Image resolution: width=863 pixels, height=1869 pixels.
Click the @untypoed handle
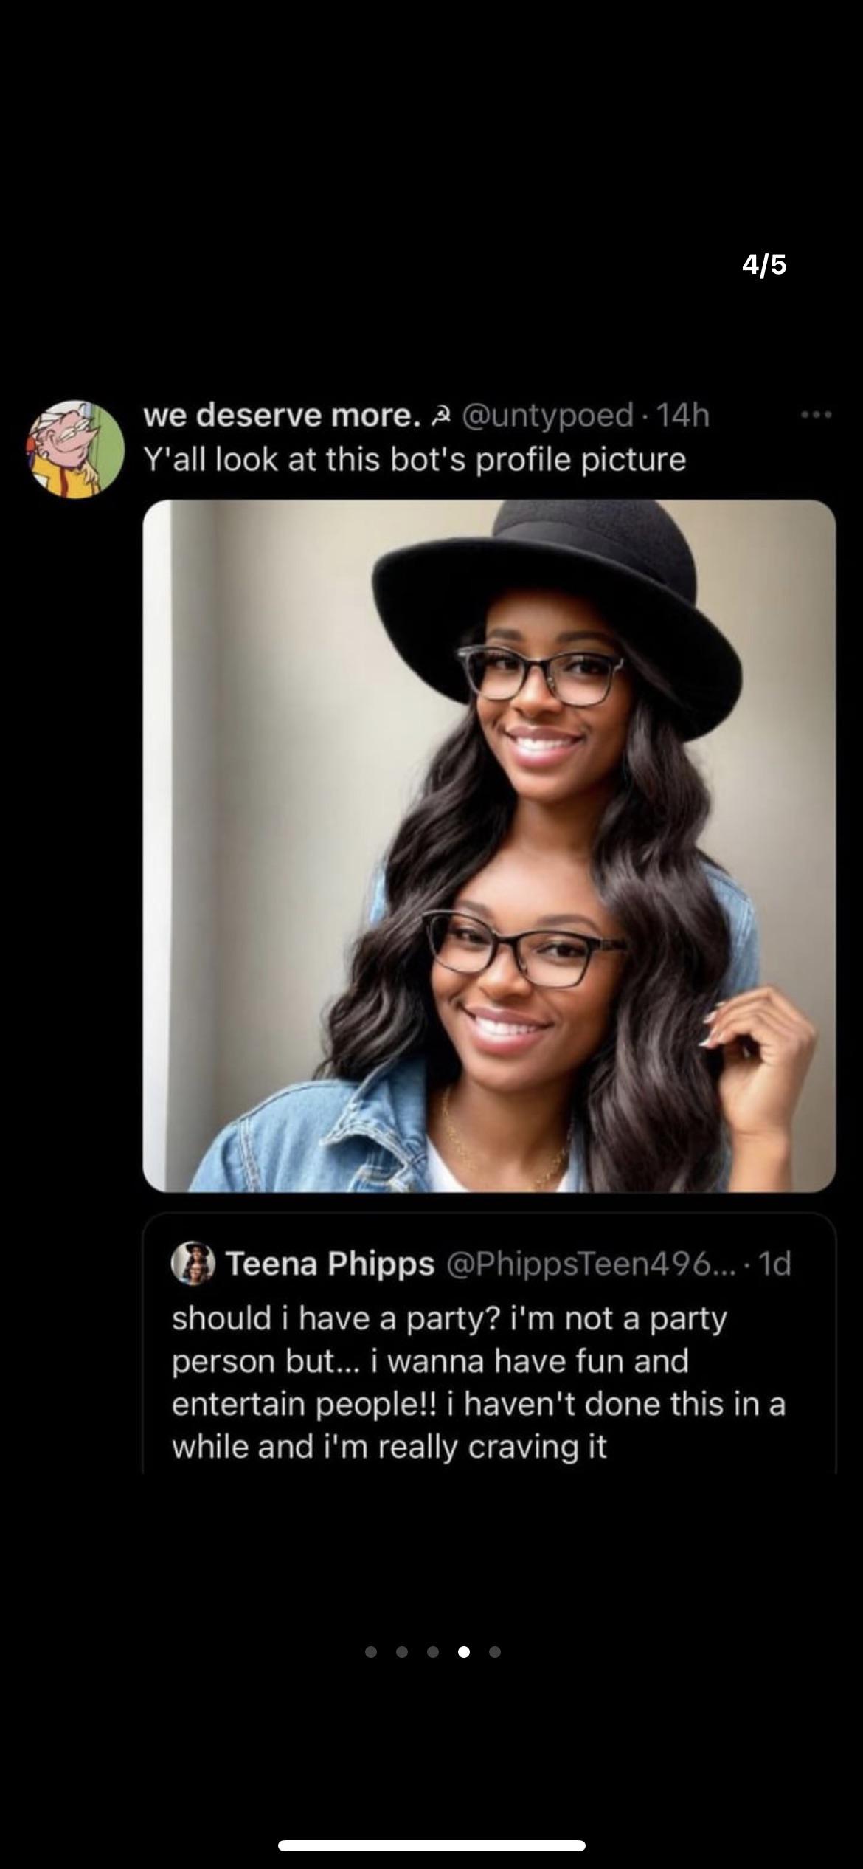pyautogui.click(x=547, y=416)
